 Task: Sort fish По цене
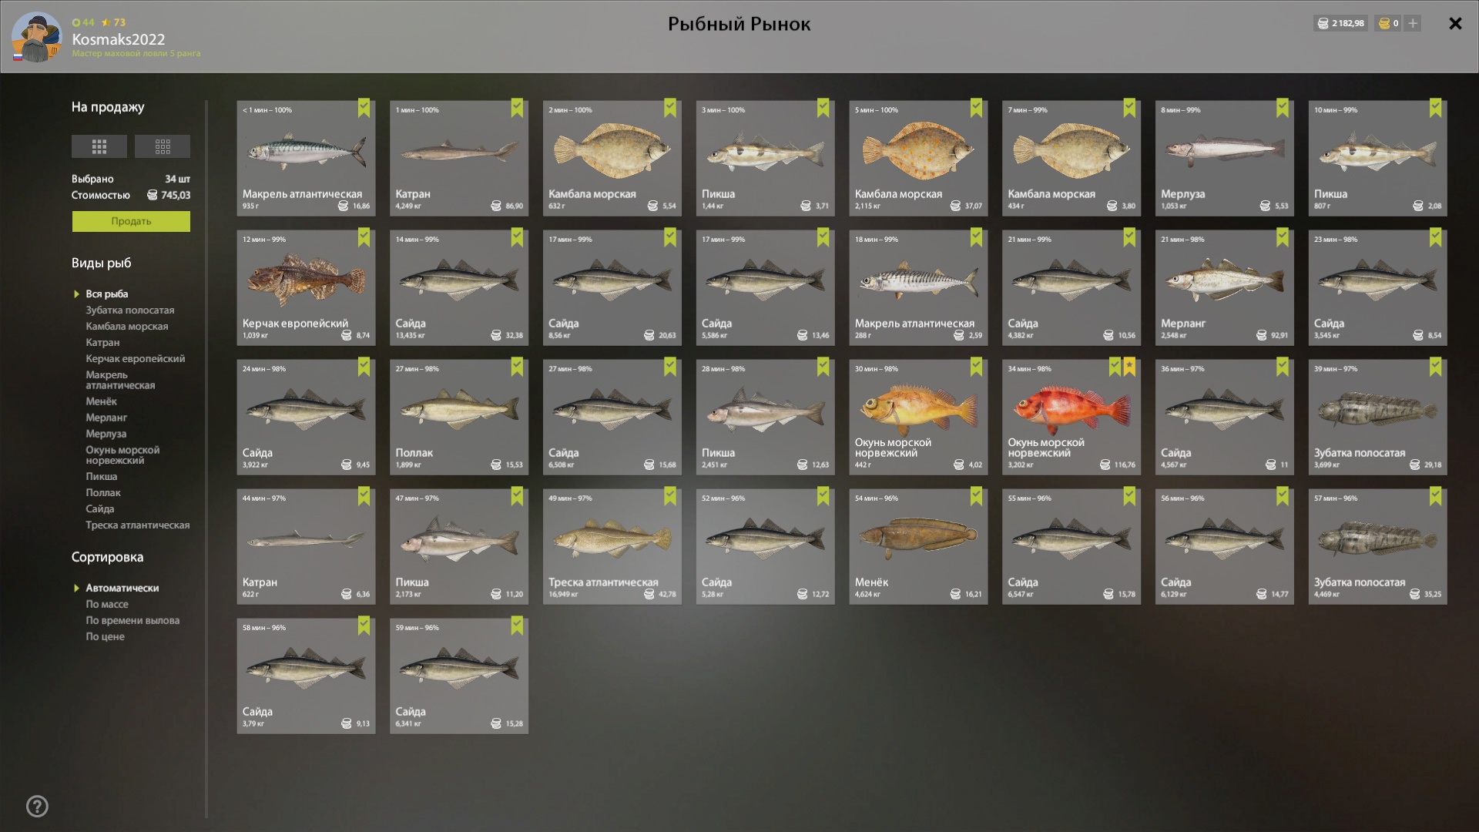pyautogui.click(x=105, y=636)
